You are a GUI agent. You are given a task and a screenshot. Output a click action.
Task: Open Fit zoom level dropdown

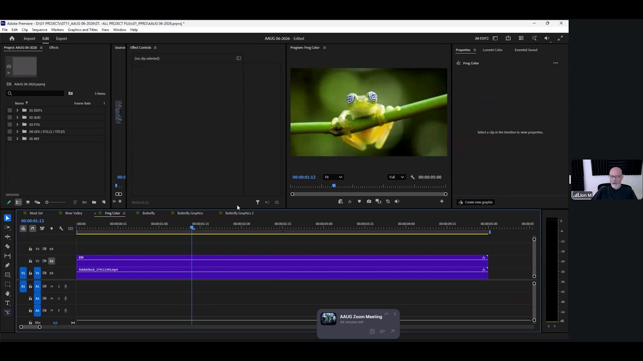click(x=333, y=177)
